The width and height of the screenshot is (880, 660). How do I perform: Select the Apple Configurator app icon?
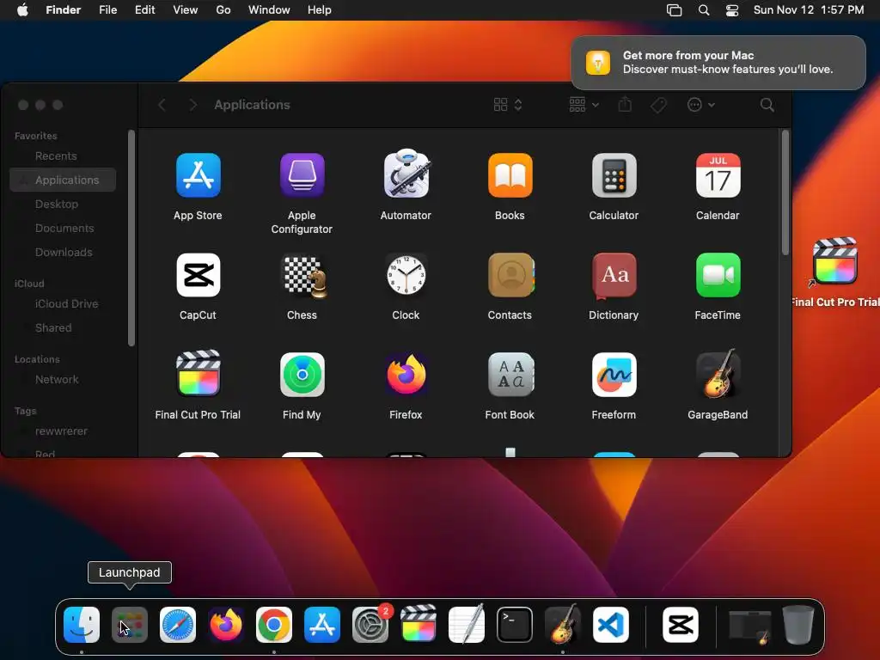point(302,175)
